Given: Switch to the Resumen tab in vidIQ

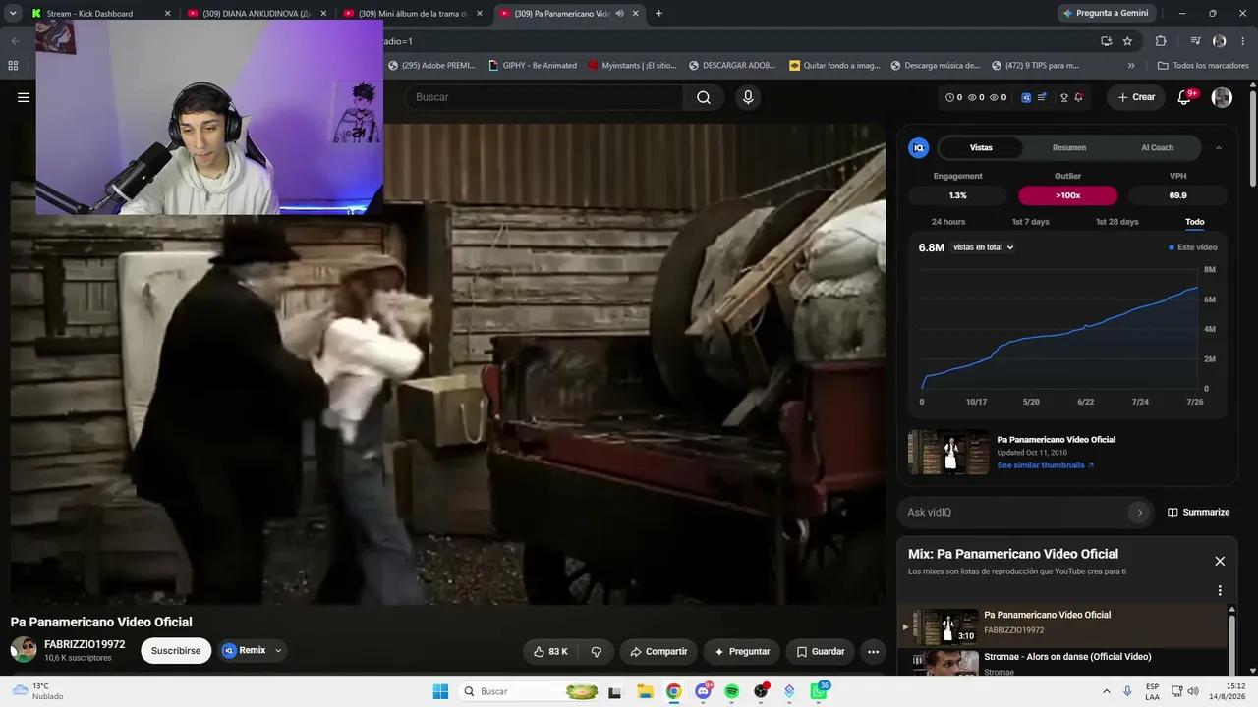Looking at the screenshot, I should [x=1069, y=148].
